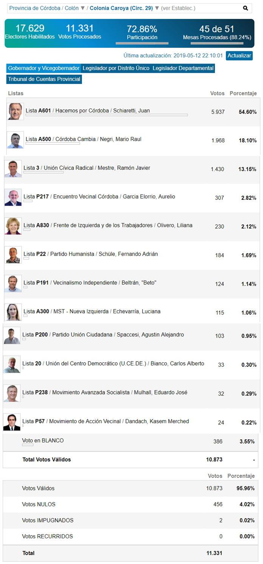
Task: Open Legislador Departamental tab
Action: [x=183, y=68]
